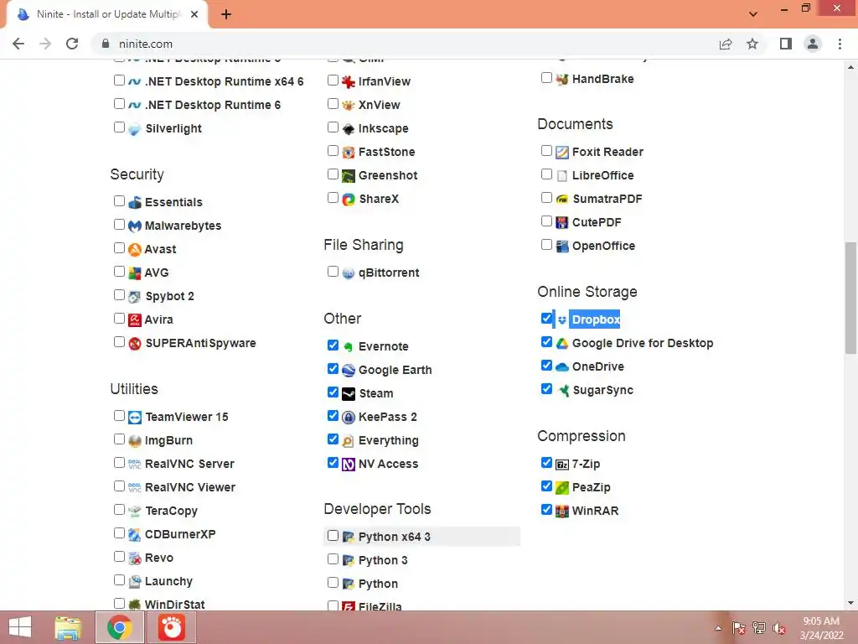The width and height of the screenshot is (858, 644).
Task: Click the Foxit Reader icon
Action: 562,153
